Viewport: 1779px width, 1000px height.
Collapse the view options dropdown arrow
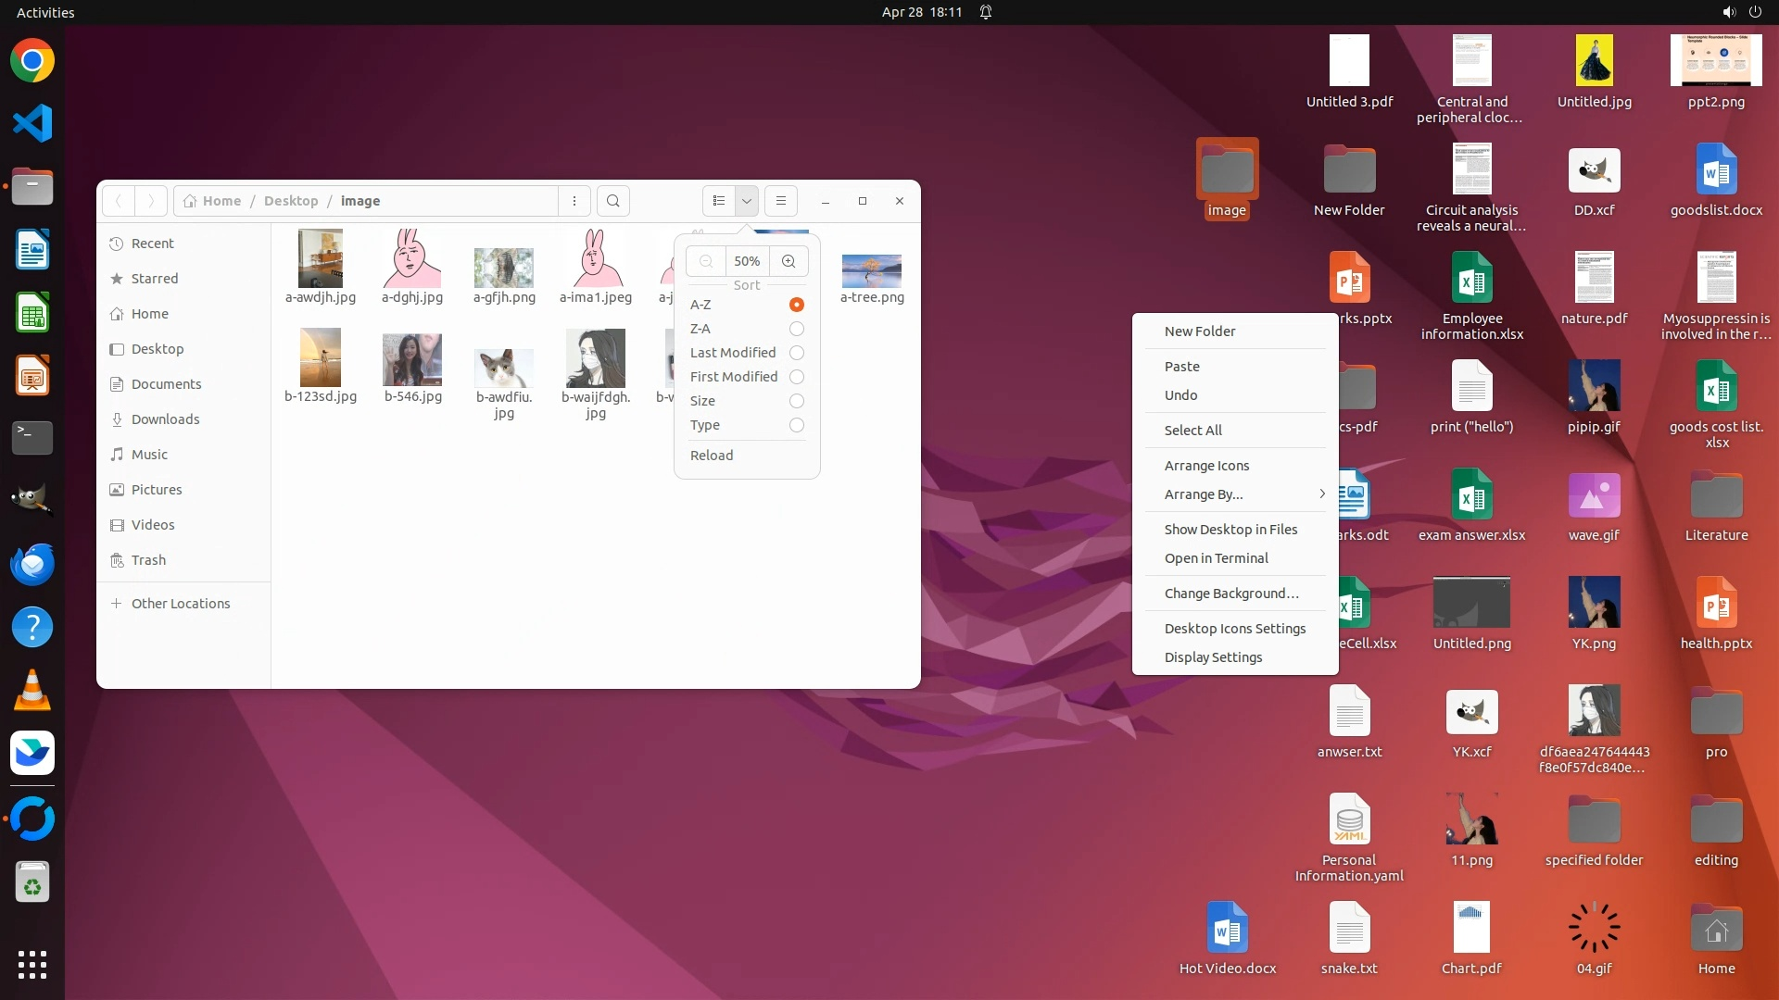tap(746, 201)
